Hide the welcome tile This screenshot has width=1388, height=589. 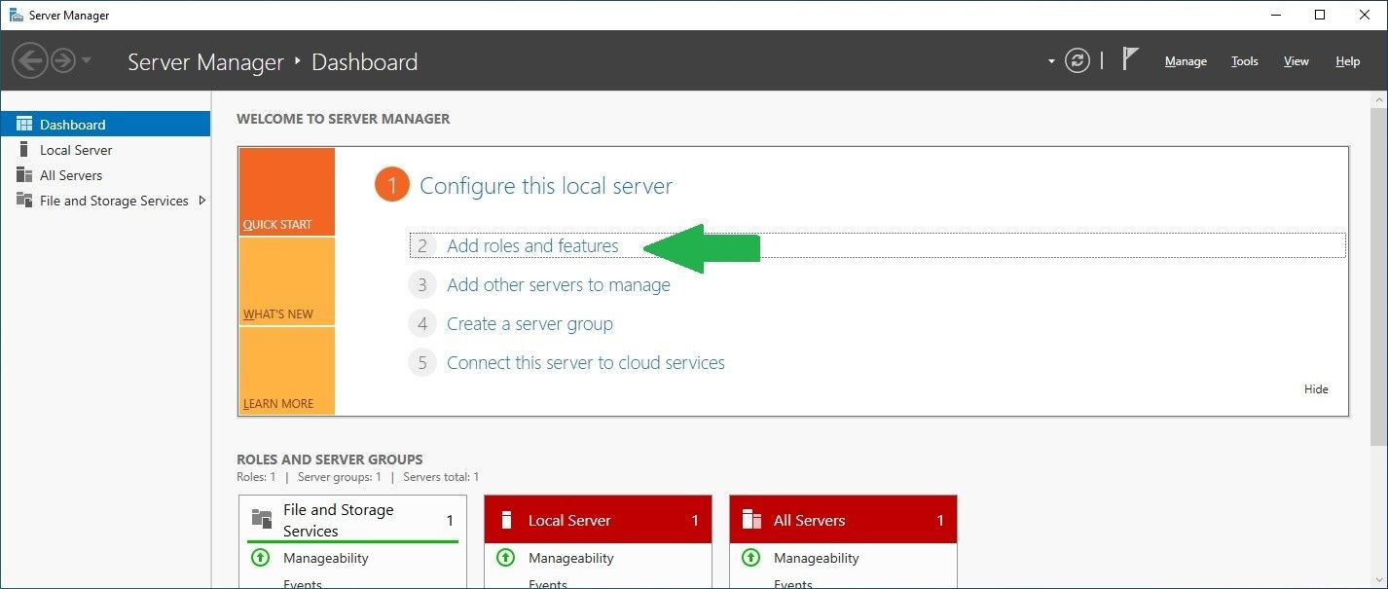click(1316, 389)
